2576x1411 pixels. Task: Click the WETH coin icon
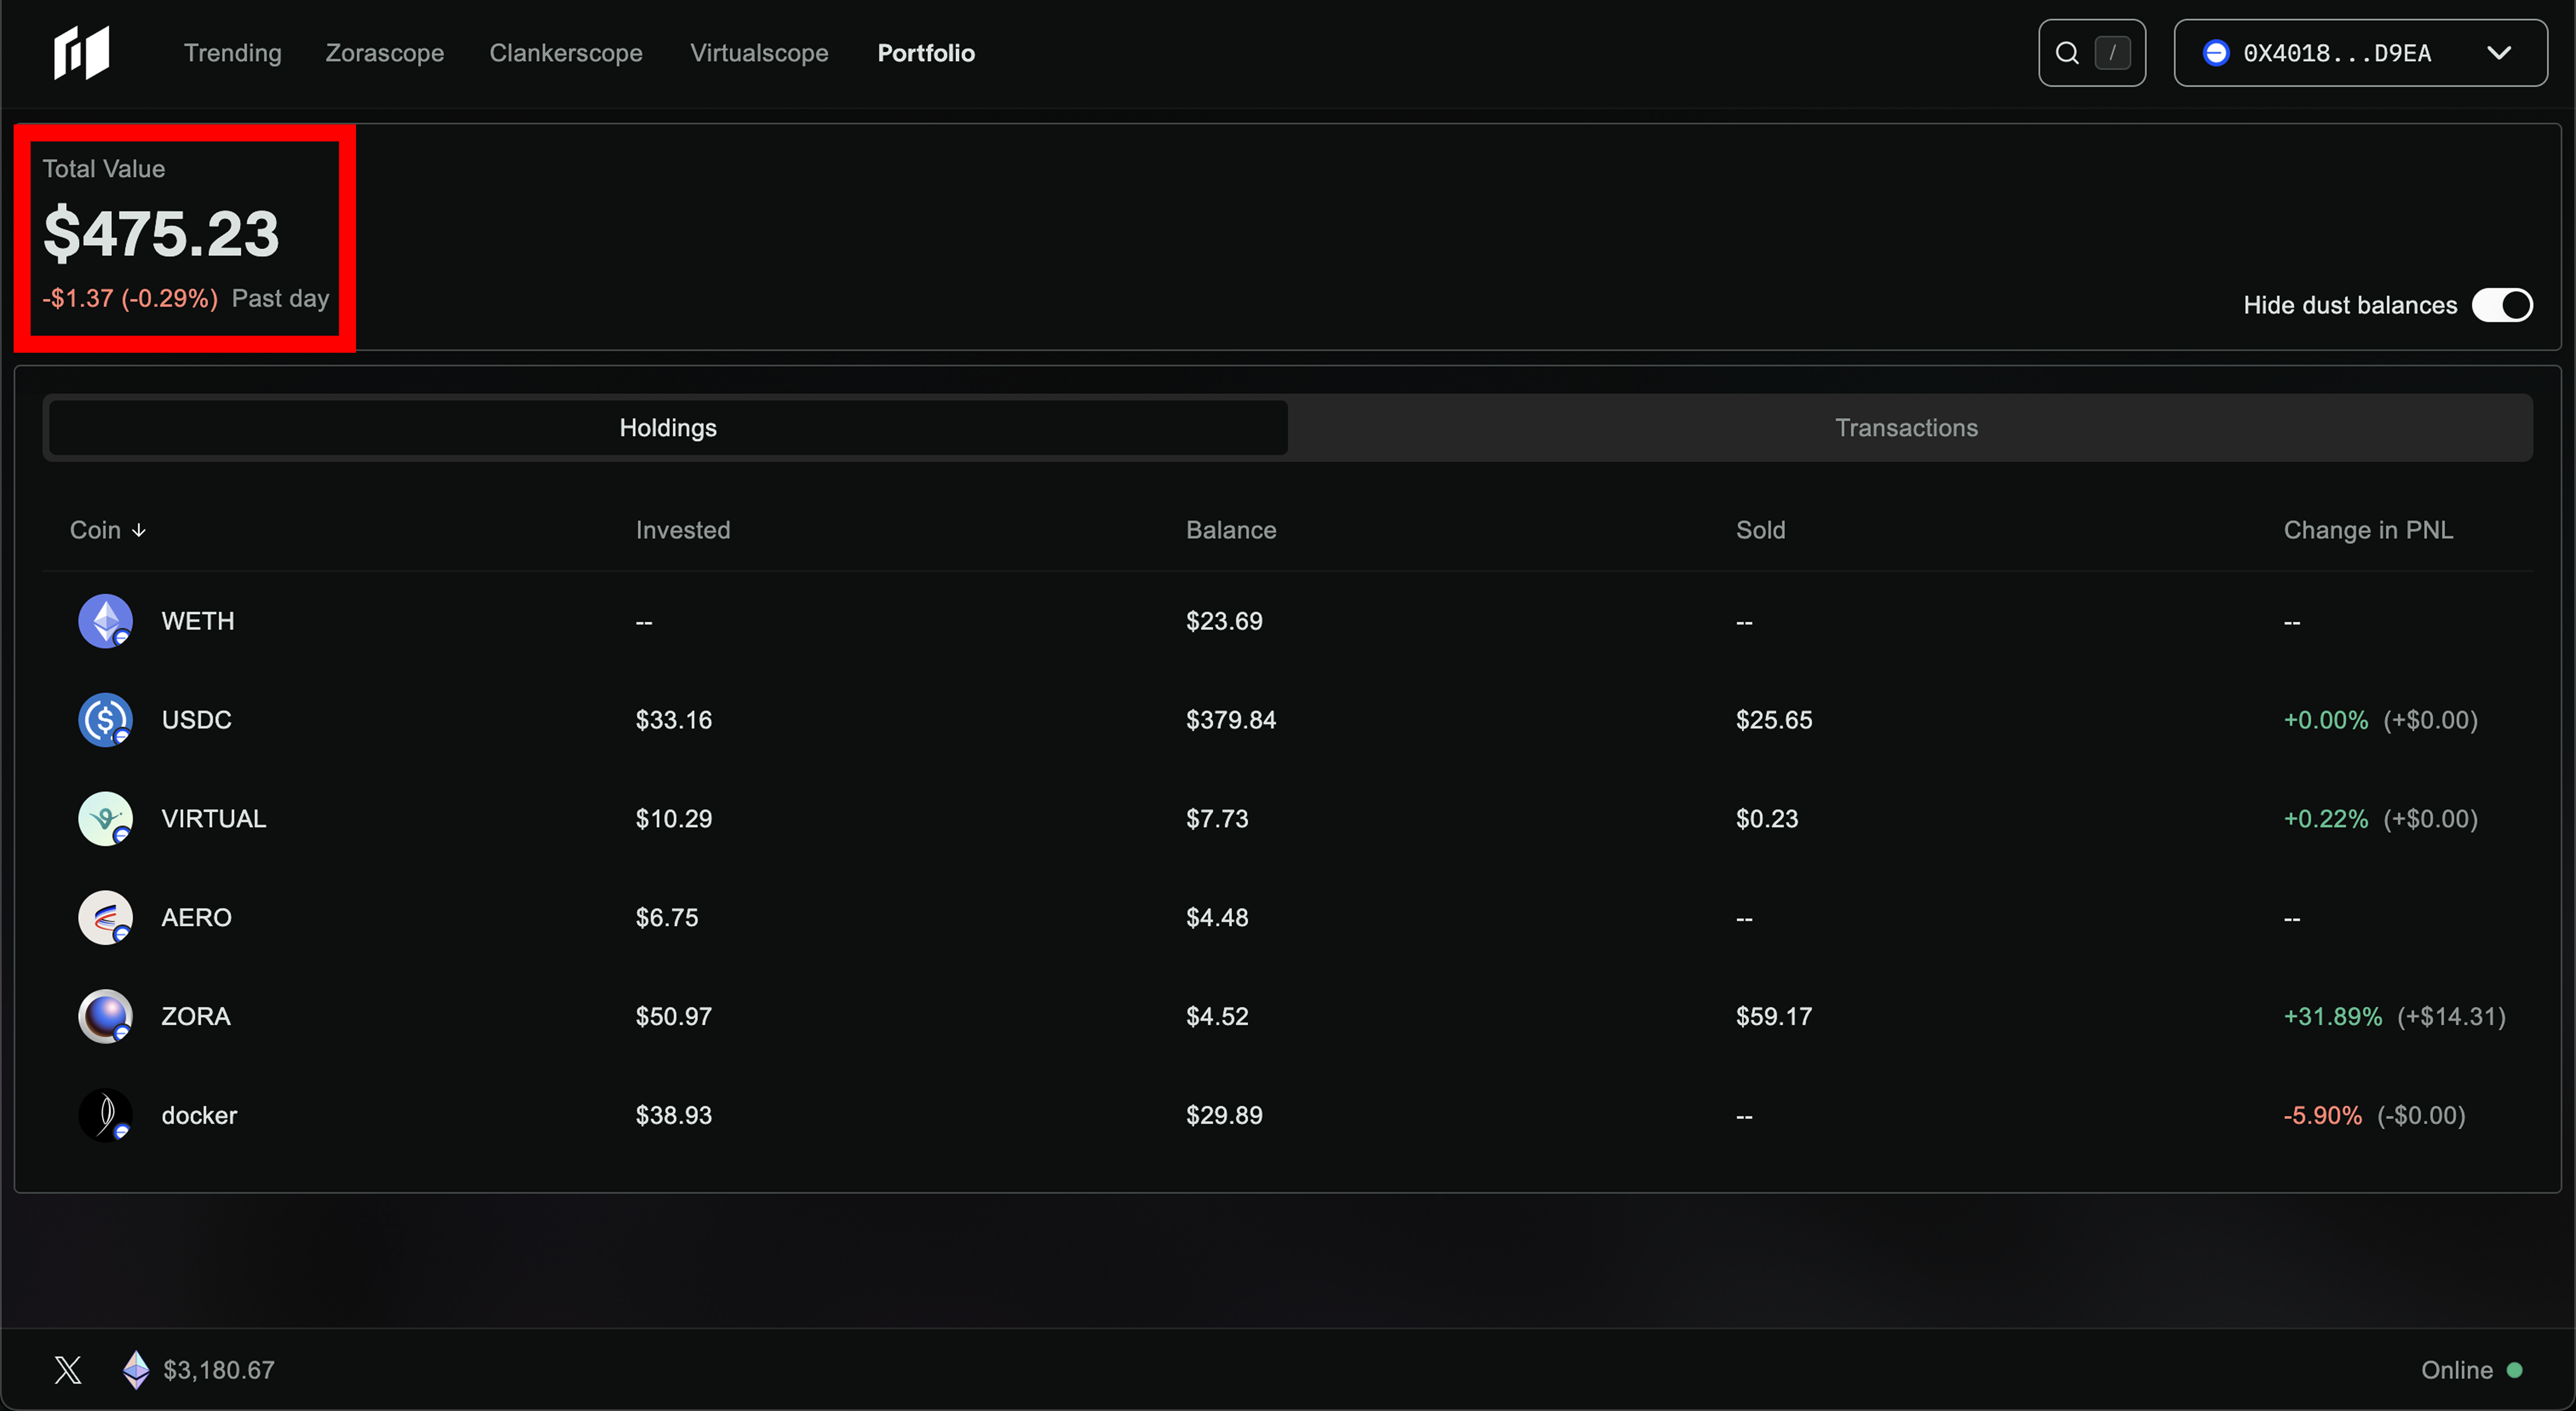[x=105, y=621]
